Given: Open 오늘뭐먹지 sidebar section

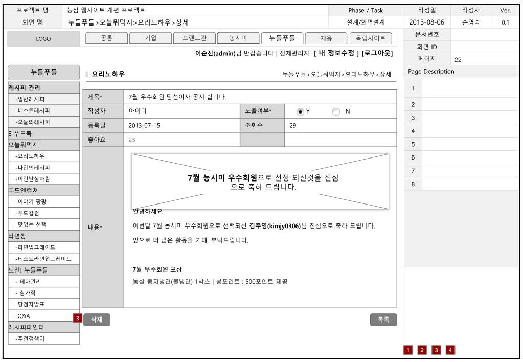Looking at the screenshot, I should [43, 145].
